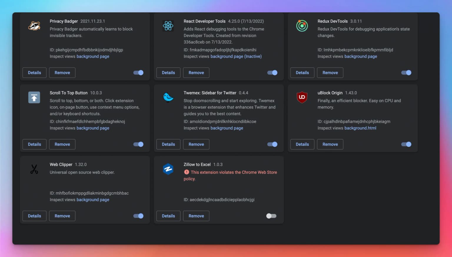This screenshot has height=257, width=452.
Task: Turn off the uBlock Origin toggle
Action: click(x=406, y=144)
